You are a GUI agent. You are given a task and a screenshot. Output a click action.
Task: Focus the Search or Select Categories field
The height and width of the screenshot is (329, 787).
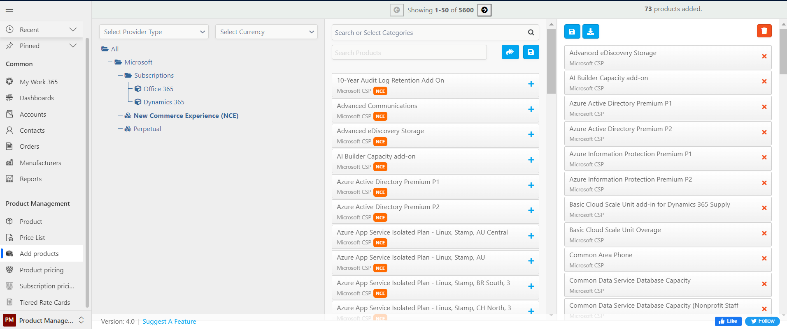point(430,32)
